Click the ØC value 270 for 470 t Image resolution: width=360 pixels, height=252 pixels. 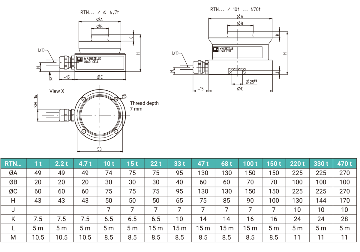(344, 191)
